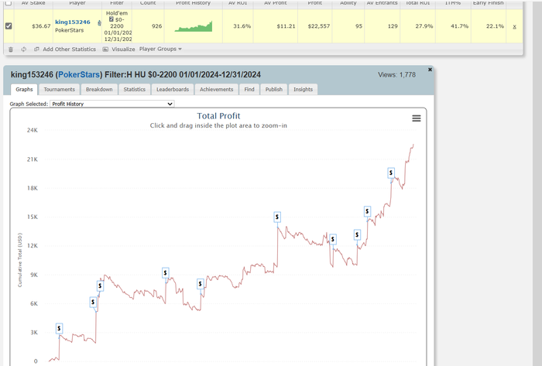Image resolution: width=542 pixels, height=366 pixels.
Task: Click the 22.1% Early Finish value
Action: (x=495, y=26)
